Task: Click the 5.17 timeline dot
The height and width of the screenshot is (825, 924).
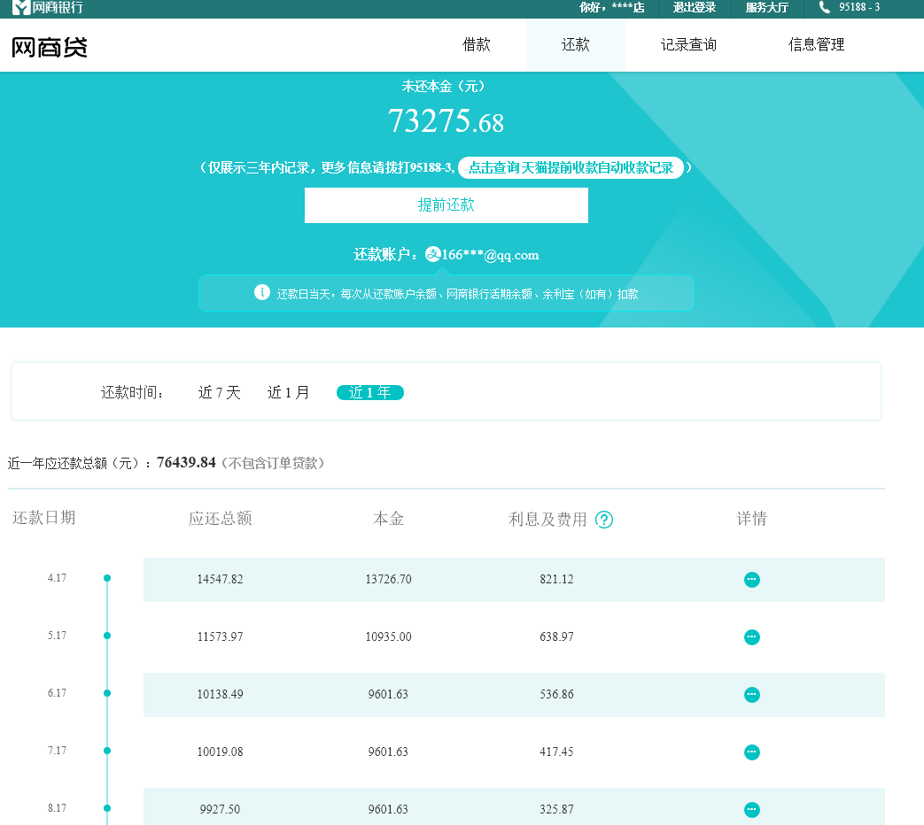Action: click(107, 636)
